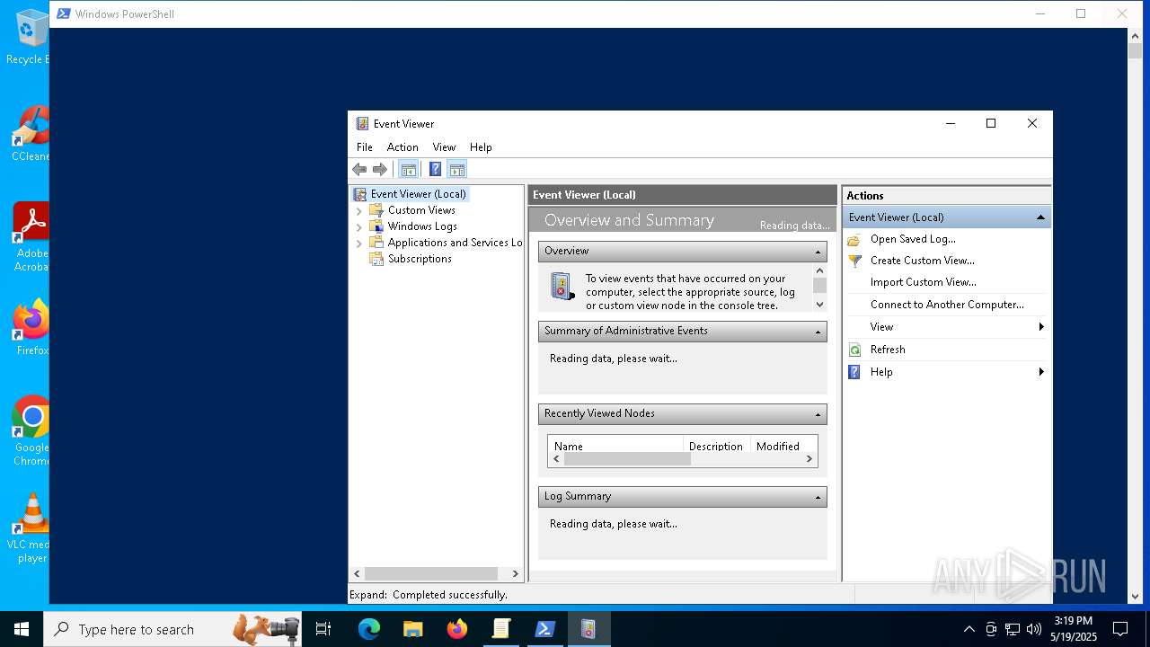Click the Refresh action text
This screenshot has height=647, width=1150.
[888, 350]
